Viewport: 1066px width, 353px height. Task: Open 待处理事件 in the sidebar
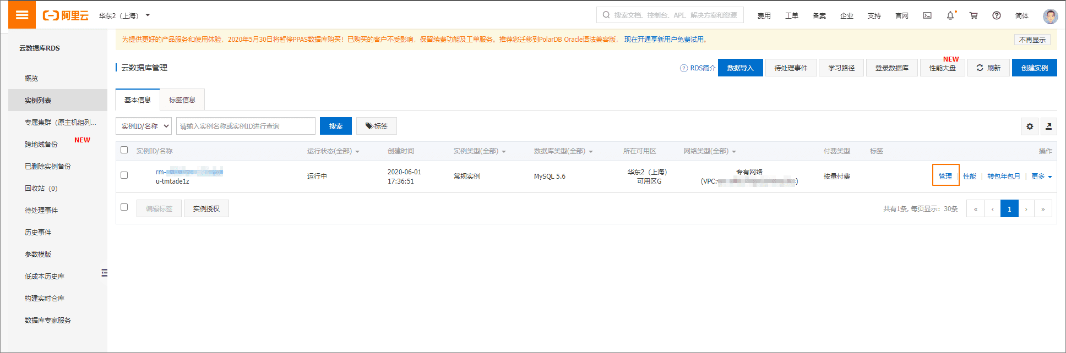tap(41, 210)
